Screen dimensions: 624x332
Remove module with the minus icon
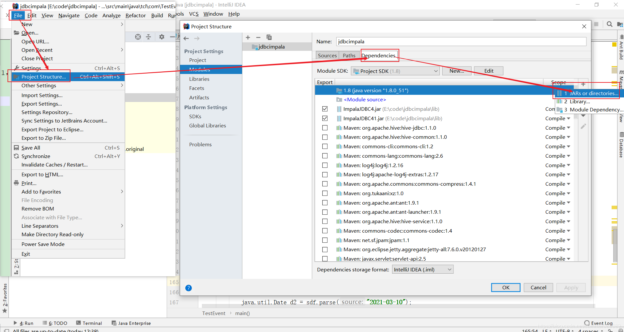coord(258,37)
